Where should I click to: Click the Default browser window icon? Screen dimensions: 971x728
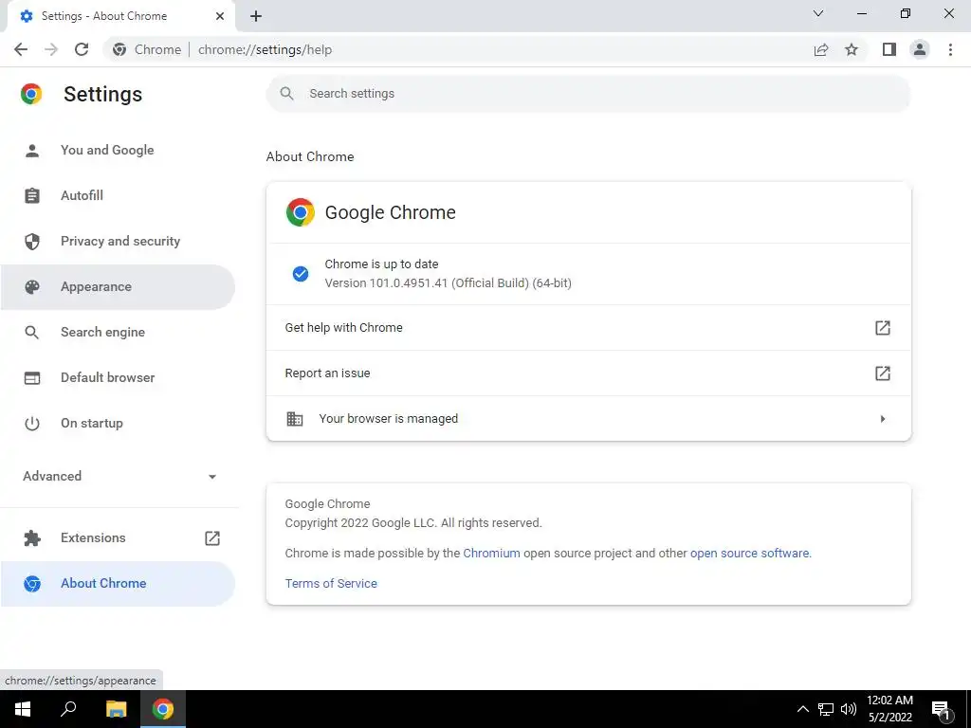coord(32,377)
